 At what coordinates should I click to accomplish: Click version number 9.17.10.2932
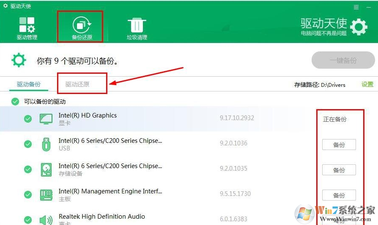coord(237,118)
